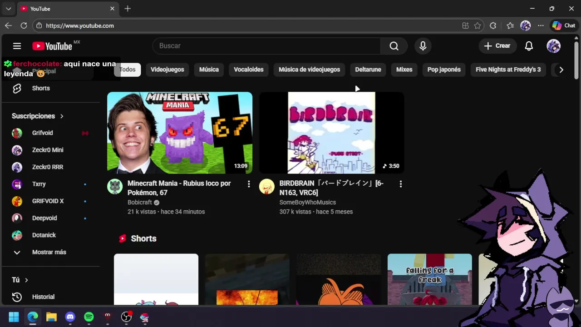Screen dimensions: 581x327
Task: Open options for Minecraft Mania video
Action: 248,184
